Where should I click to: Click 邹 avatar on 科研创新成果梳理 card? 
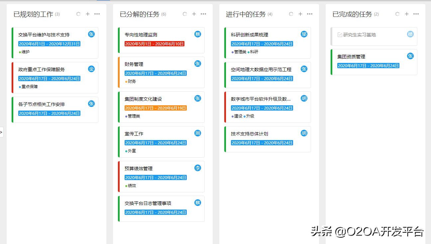(x=304, y=34)
